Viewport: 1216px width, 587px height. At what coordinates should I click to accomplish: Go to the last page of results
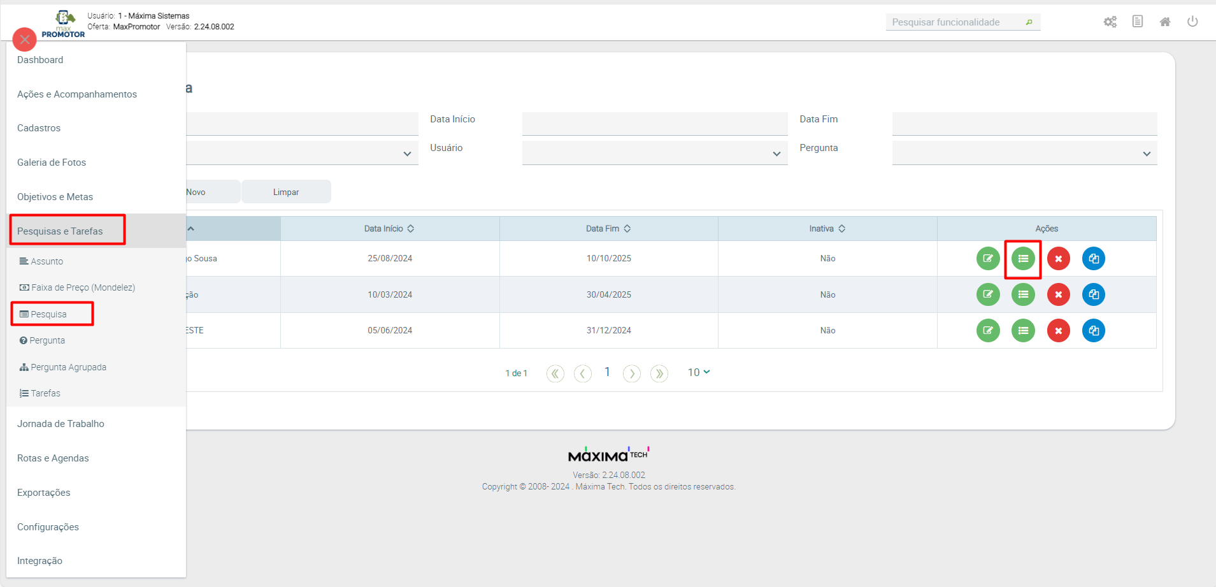coord(659,373)
